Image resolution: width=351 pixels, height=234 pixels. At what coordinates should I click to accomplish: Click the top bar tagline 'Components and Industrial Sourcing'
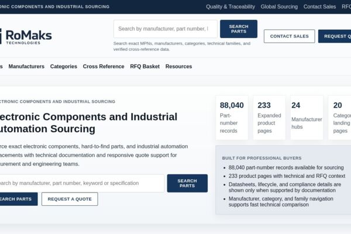[x=55, y=6]
